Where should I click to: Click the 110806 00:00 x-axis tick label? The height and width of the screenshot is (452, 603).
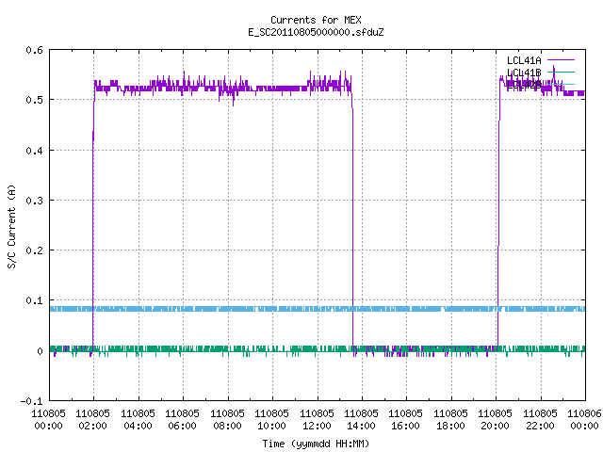tap(584, 419)
